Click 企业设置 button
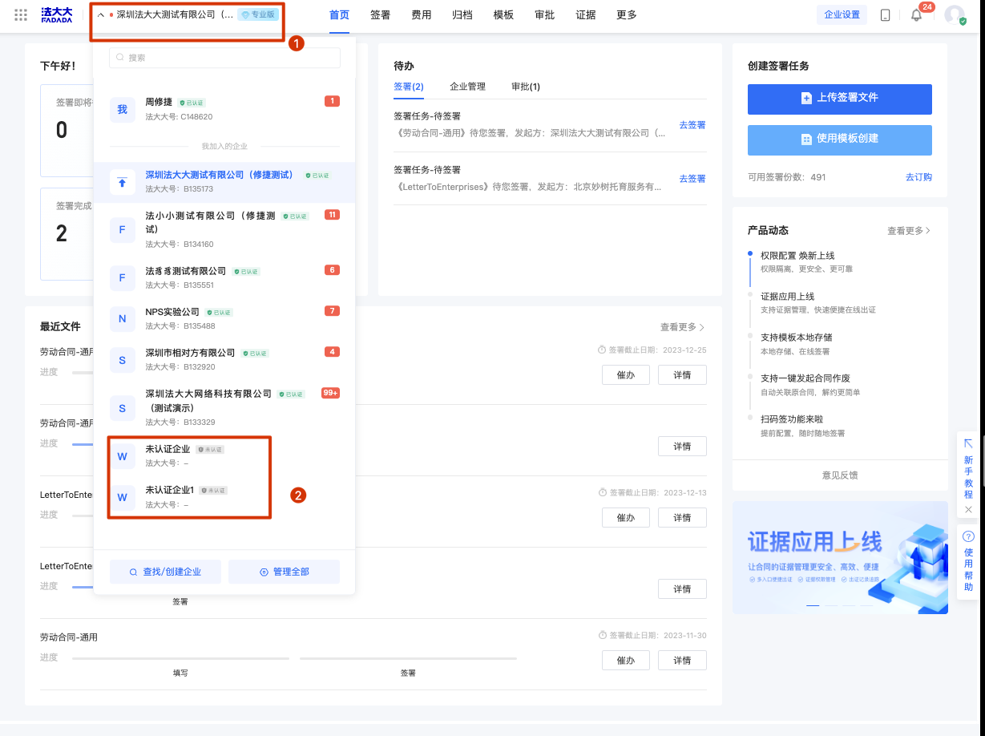The image size is (985, 736). pyautogui.click(x=842, y=15)
